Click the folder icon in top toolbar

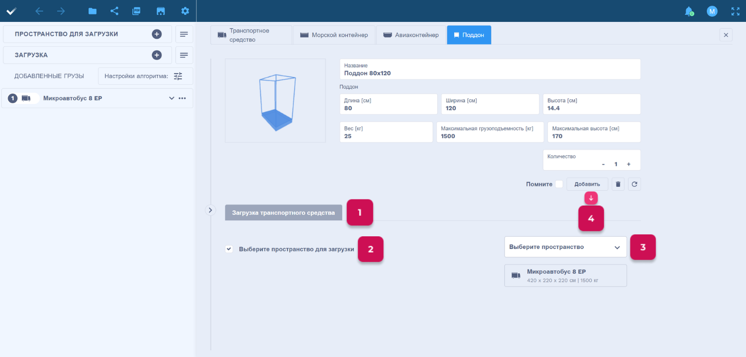pos(92,11)
